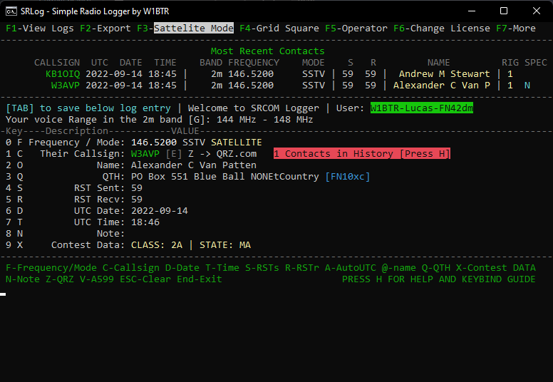Click the SSTV mode in the W3AVP row
553x382 pixels.
pyautogui.click(x=313, y=86)
